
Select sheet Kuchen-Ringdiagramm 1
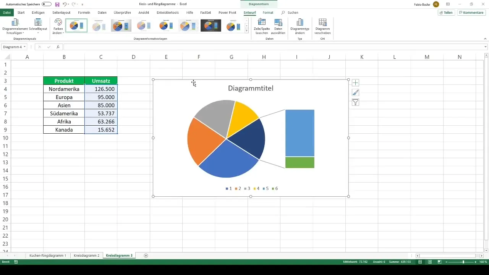pos(48,256)
